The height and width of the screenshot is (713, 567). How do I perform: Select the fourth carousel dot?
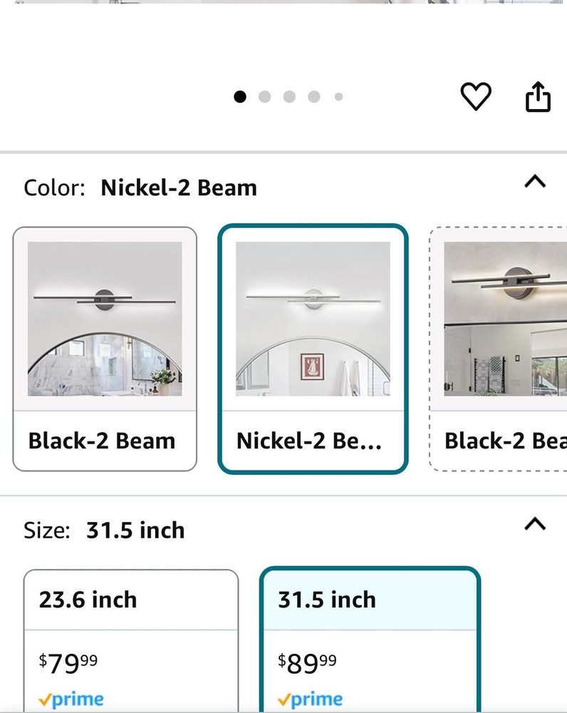point(313,97)
